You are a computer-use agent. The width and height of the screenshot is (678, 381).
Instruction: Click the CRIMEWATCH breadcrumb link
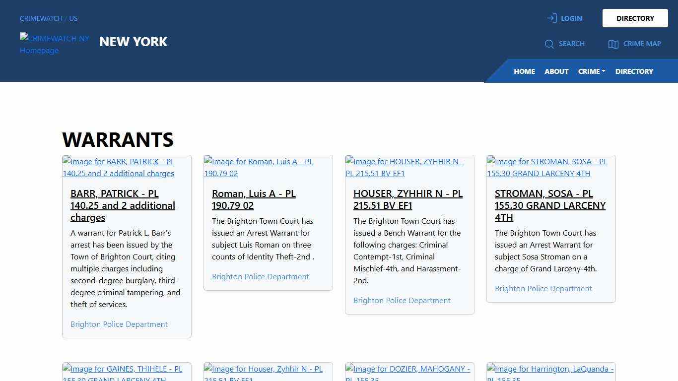(41, 18)
